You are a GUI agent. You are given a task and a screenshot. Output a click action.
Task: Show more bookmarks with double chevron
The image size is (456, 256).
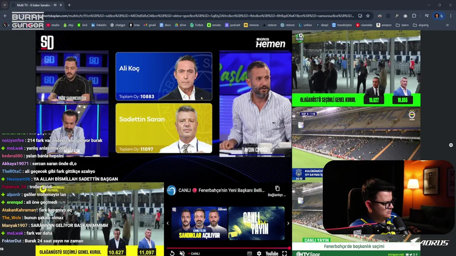pyautogui.click(x=447, y=25)
